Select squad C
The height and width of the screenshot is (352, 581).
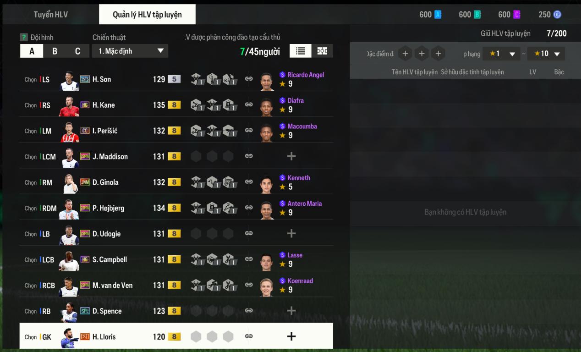[77, 51]
